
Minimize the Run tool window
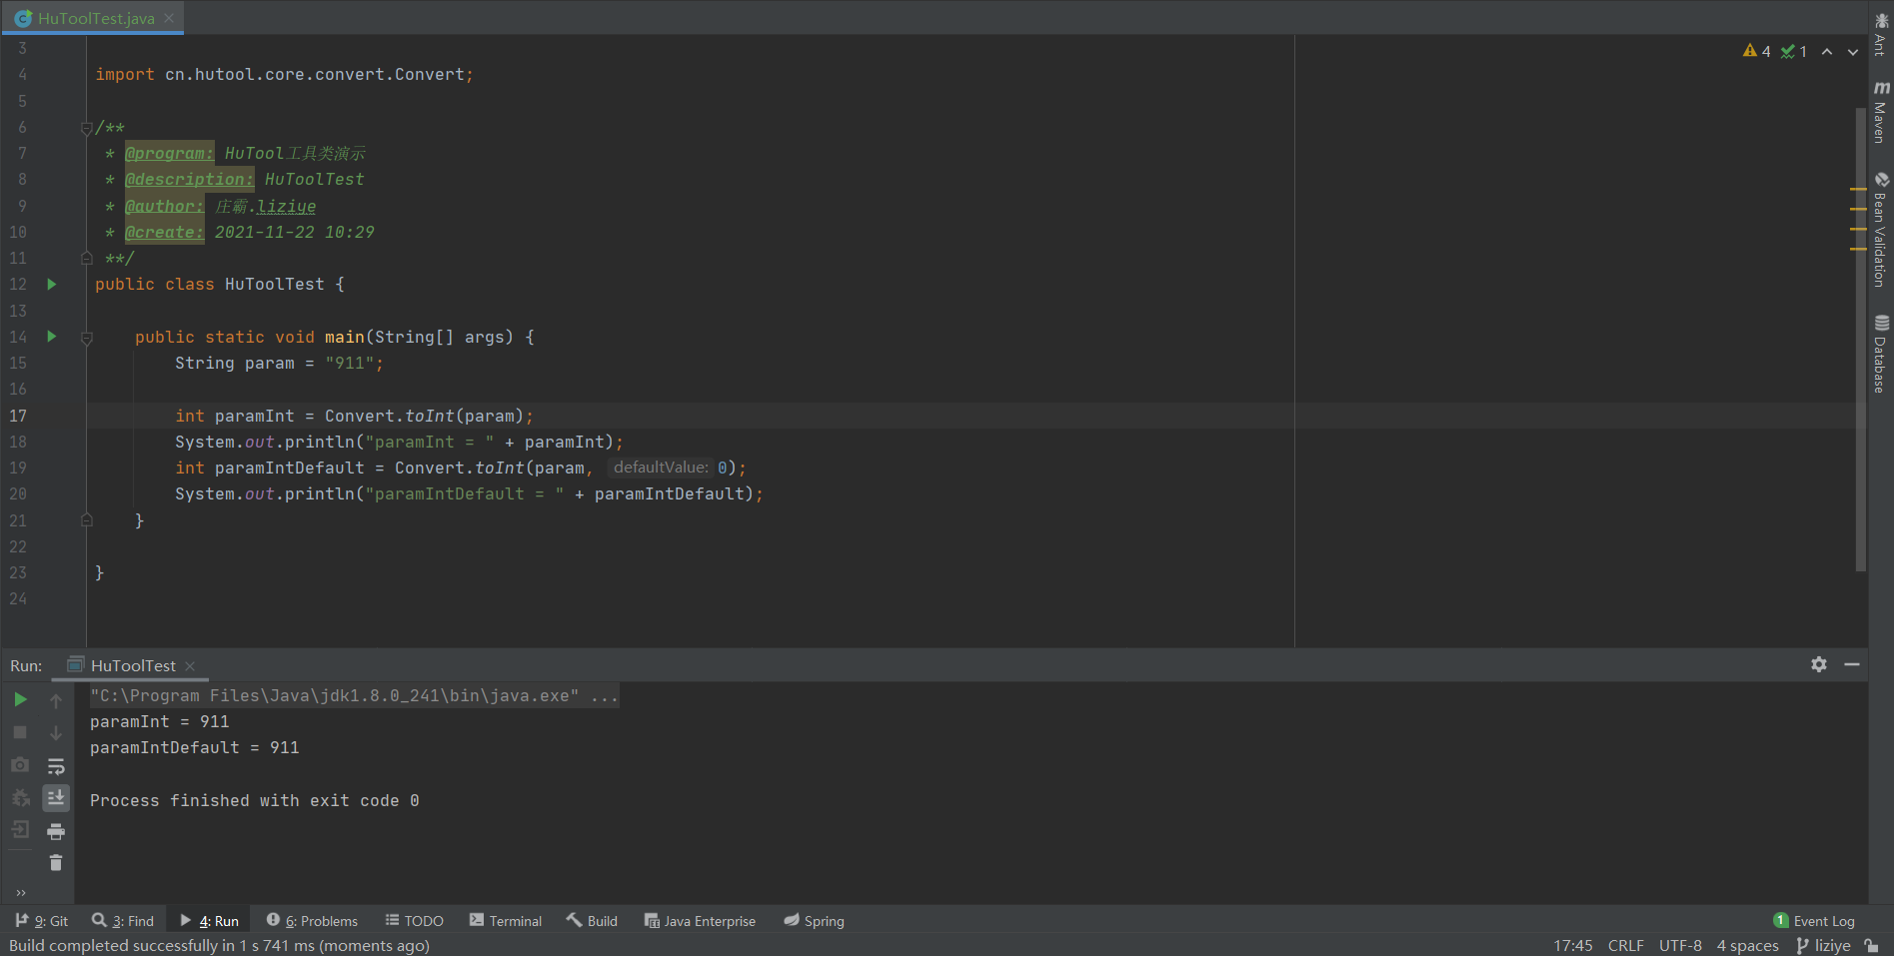pyautogui.click(x=1852, y=664)
